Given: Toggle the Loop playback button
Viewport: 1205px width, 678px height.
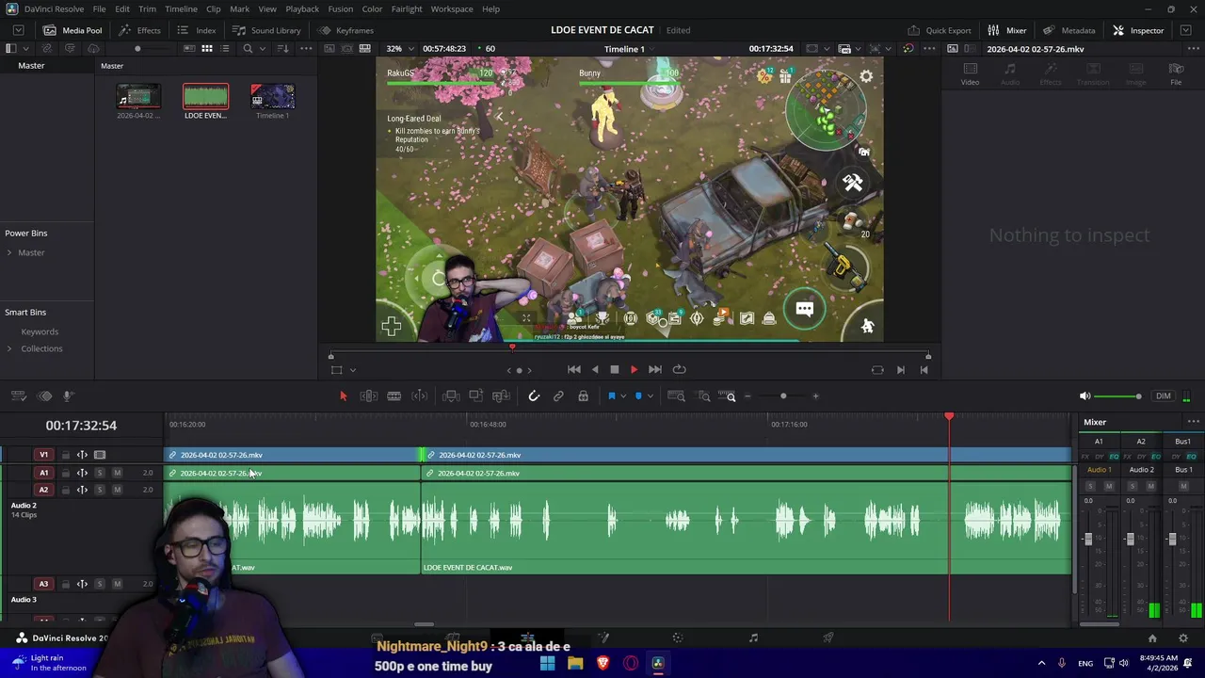Looking at the screenshot, I should pyautogui.click(x=680, y=370).
